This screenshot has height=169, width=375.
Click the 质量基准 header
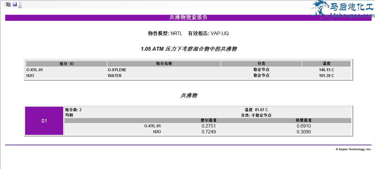pyautogui.click(x=304, y=120)
